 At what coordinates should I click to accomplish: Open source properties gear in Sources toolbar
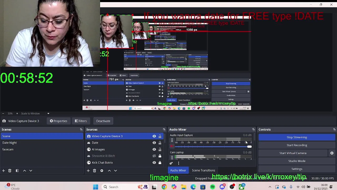click(102, 171)
